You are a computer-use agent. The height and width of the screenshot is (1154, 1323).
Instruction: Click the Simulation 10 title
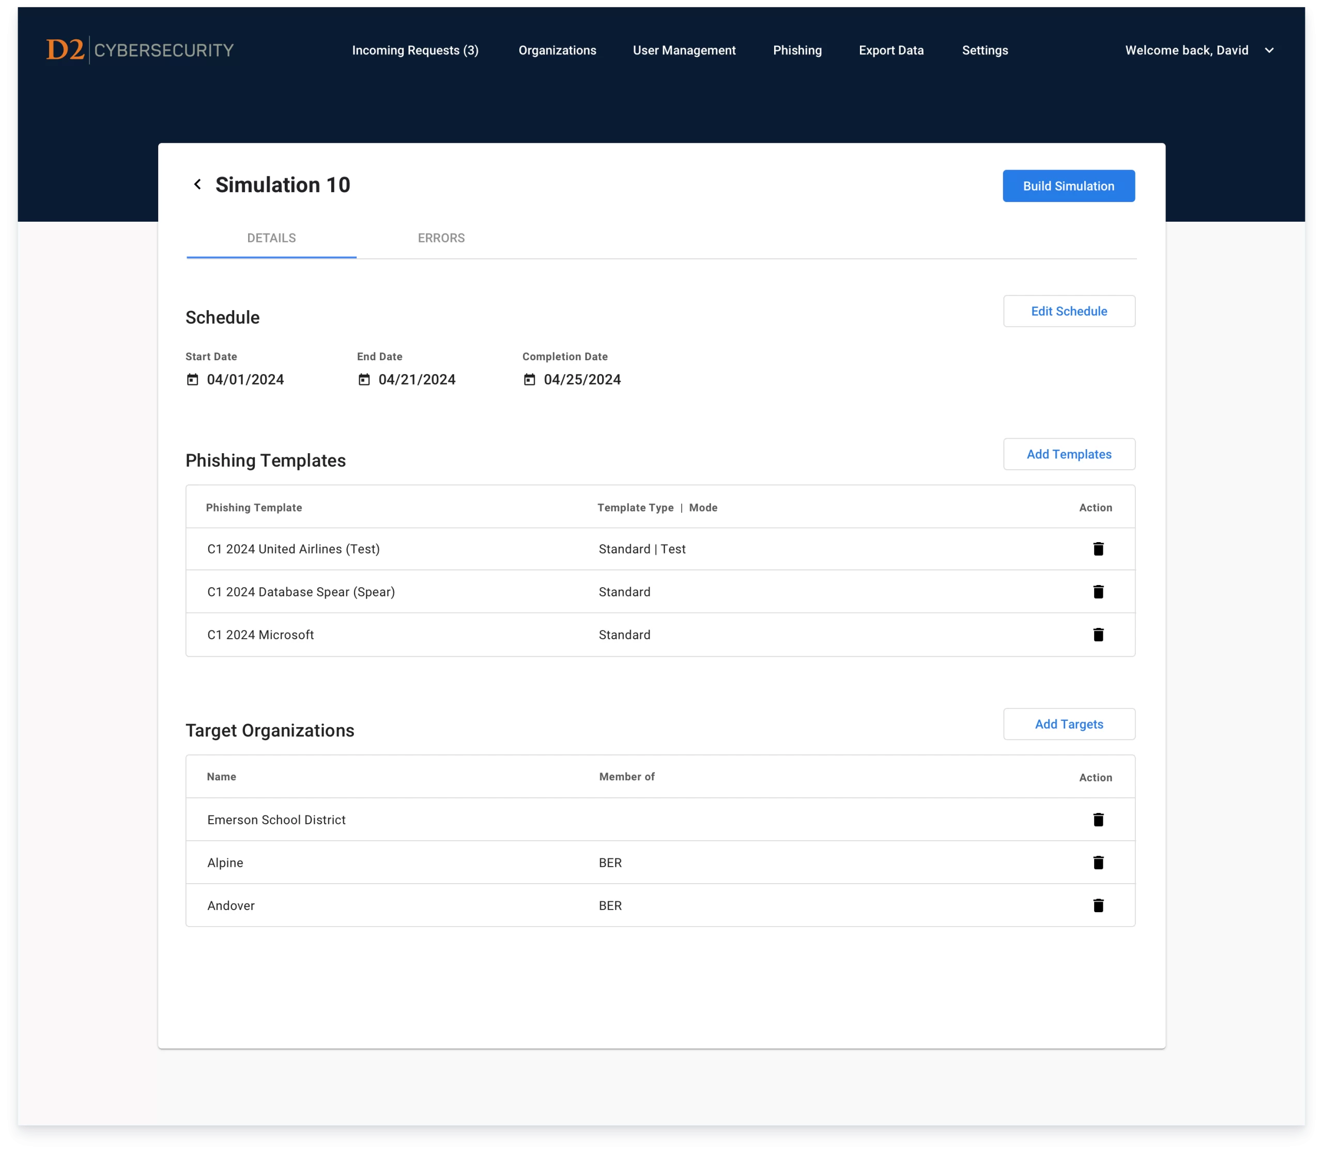point(283,185)
